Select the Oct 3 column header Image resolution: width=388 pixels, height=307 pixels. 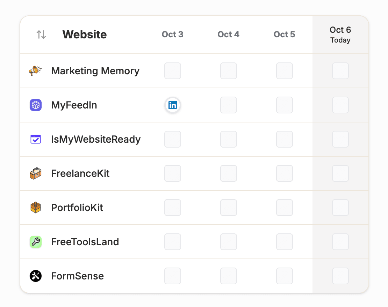pyautogui.click(x=173, y=35)
